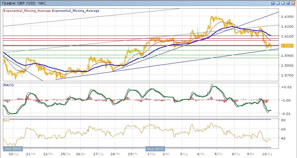Click the RSI indicator label
Viewport: 297px width, 158px height.
coord(6,120)
